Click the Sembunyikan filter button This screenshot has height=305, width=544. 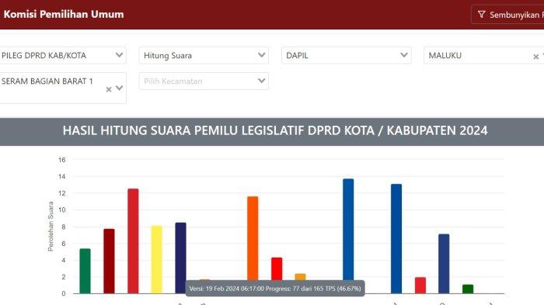tap(507, 15)
